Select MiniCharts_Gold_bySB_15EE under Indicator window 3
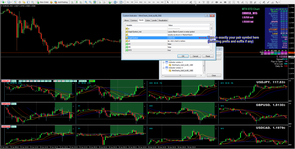 182,70
